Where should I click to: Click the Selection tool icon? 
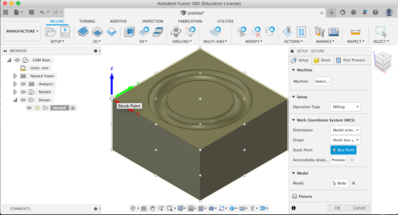pos(380,32)
